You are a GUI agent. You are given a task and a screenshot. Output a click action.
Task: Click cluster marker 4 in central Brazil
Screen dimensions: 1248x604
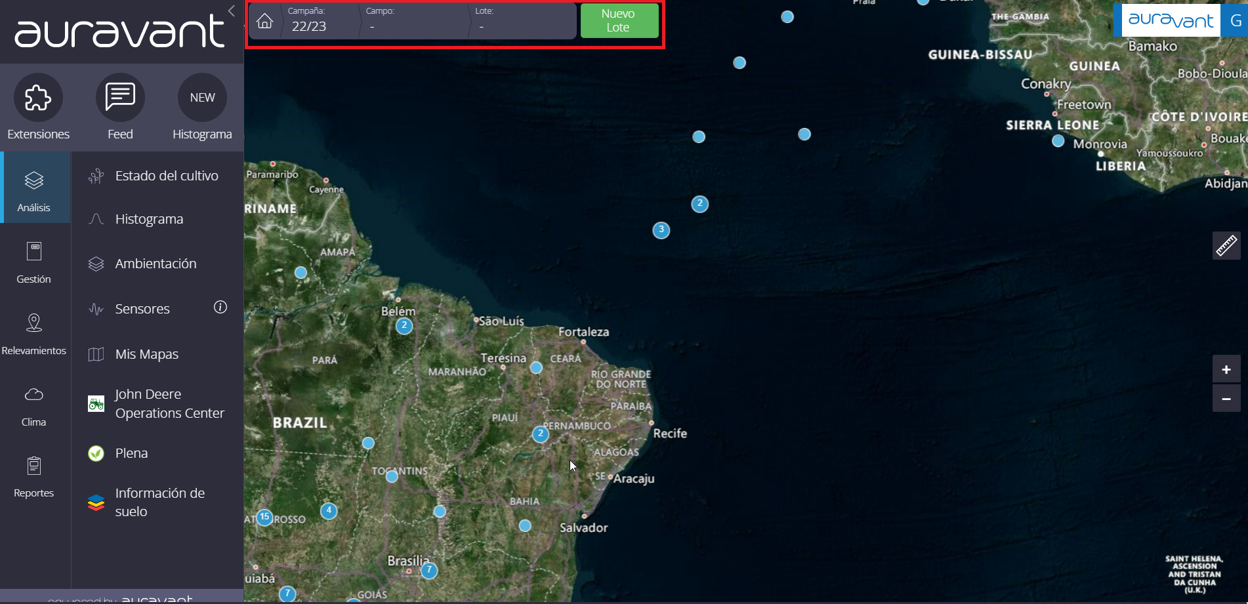[x=329, y=511]
